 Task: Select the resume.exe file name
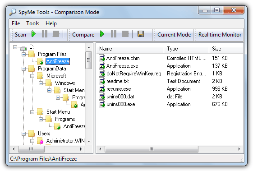pos(119,89)
